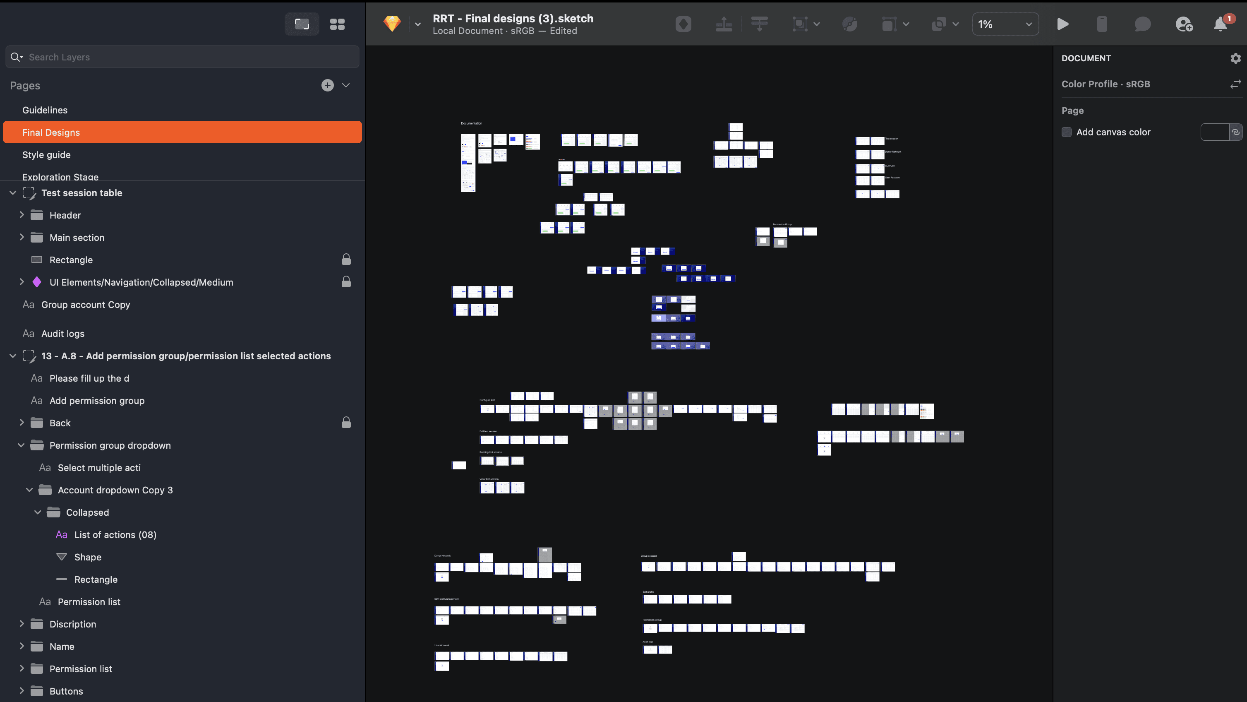Unlock the Rectangle layer lock icon
1247x702 pixels.
tap(345, 260)
